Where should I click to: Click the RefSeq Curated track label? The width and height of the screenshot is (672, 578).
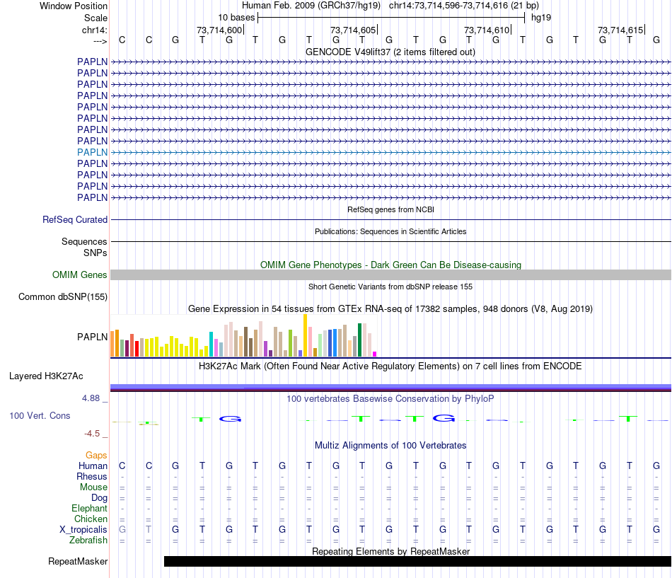(x=75, y=219)
